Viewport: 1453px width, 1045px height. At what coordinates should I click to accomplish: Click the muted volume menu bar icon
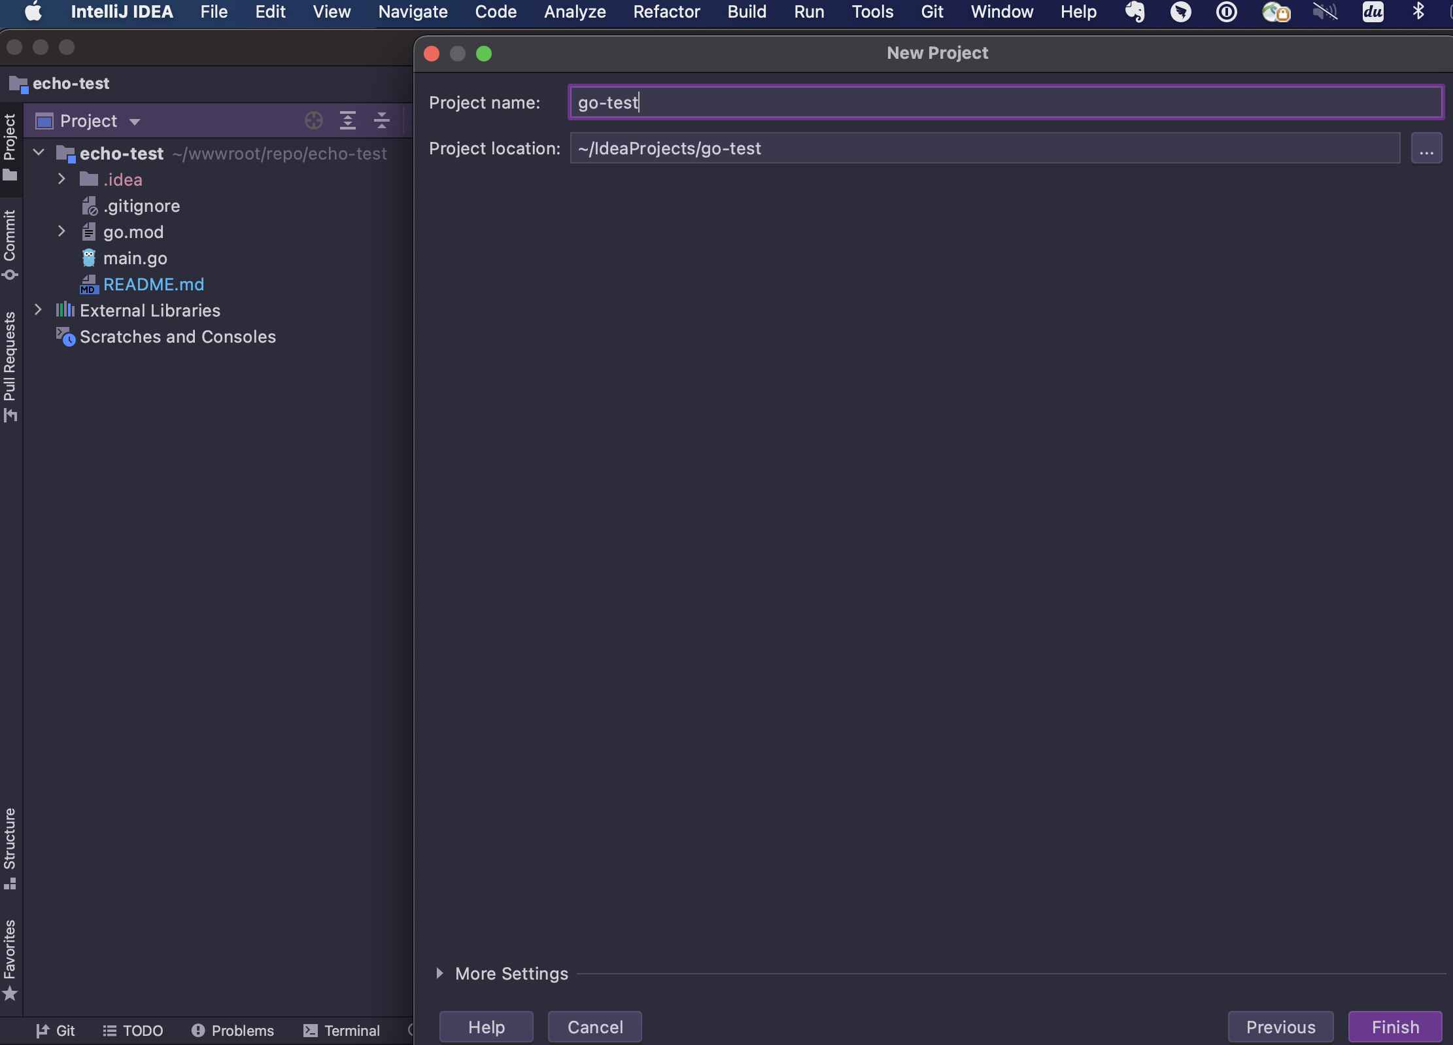1325,12
